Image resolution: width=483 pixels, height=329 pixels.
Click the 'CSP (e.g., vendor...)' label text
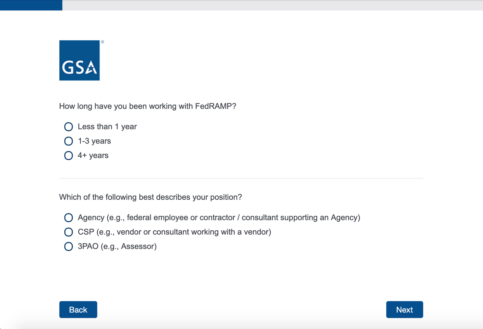pyautogui.click(x=174, y=232)
